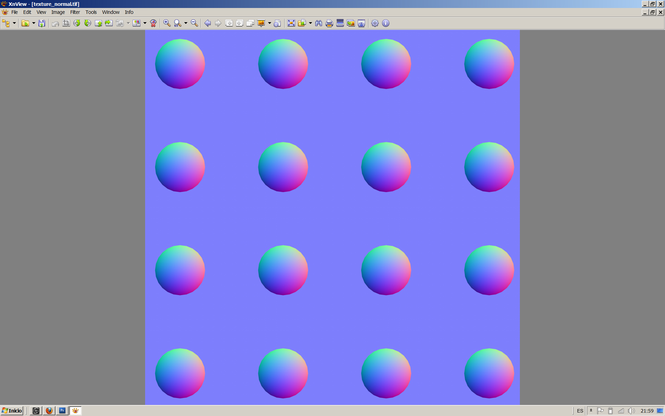Open the Edit menu
Viewport: 665px width, 416px height.
tap(27, 12)
